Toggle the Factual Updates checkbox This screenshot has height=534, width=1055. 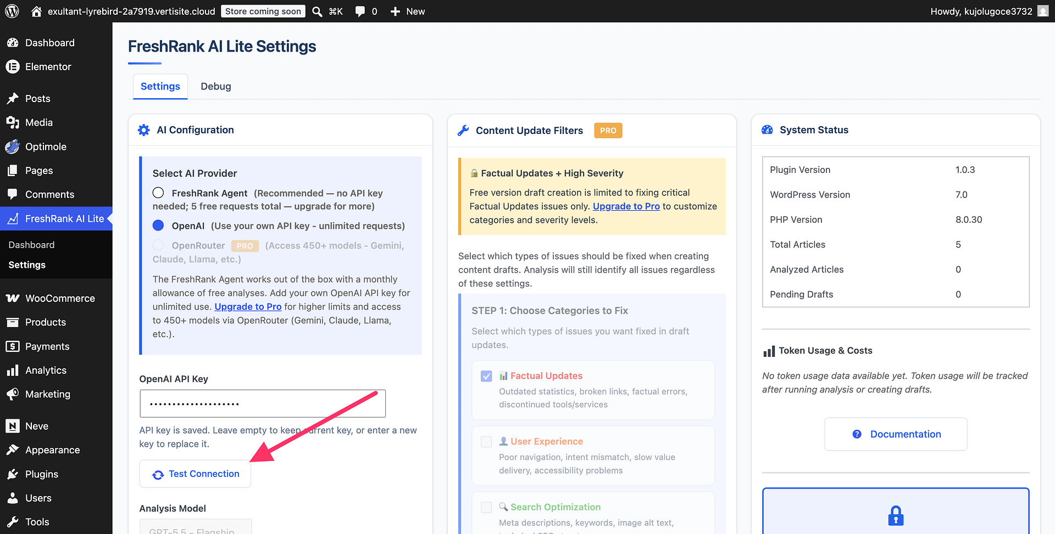486,376
